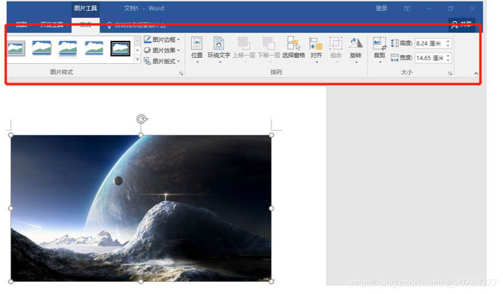Click the left-middle sizing handle of picture
Image resolution: width=503 pixels, height=294 pixels.
tap(11, 208)
